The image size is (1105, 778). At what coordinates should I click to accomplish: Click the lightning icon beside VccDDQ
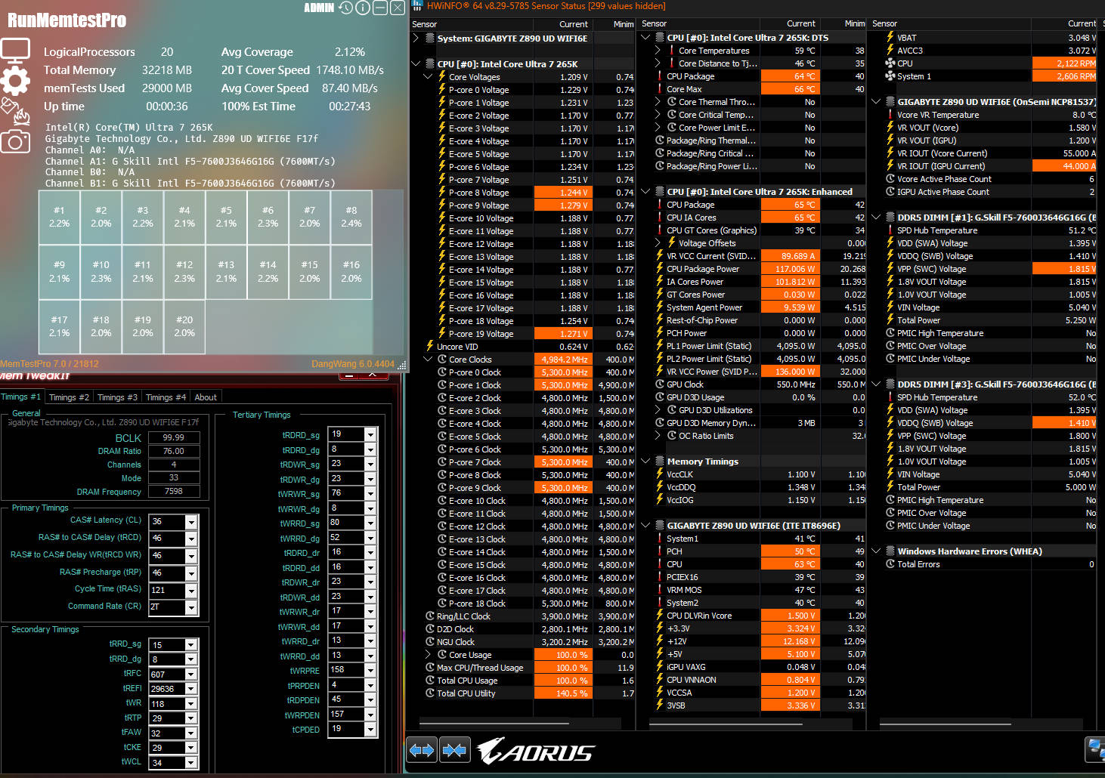tap(660, 487)
